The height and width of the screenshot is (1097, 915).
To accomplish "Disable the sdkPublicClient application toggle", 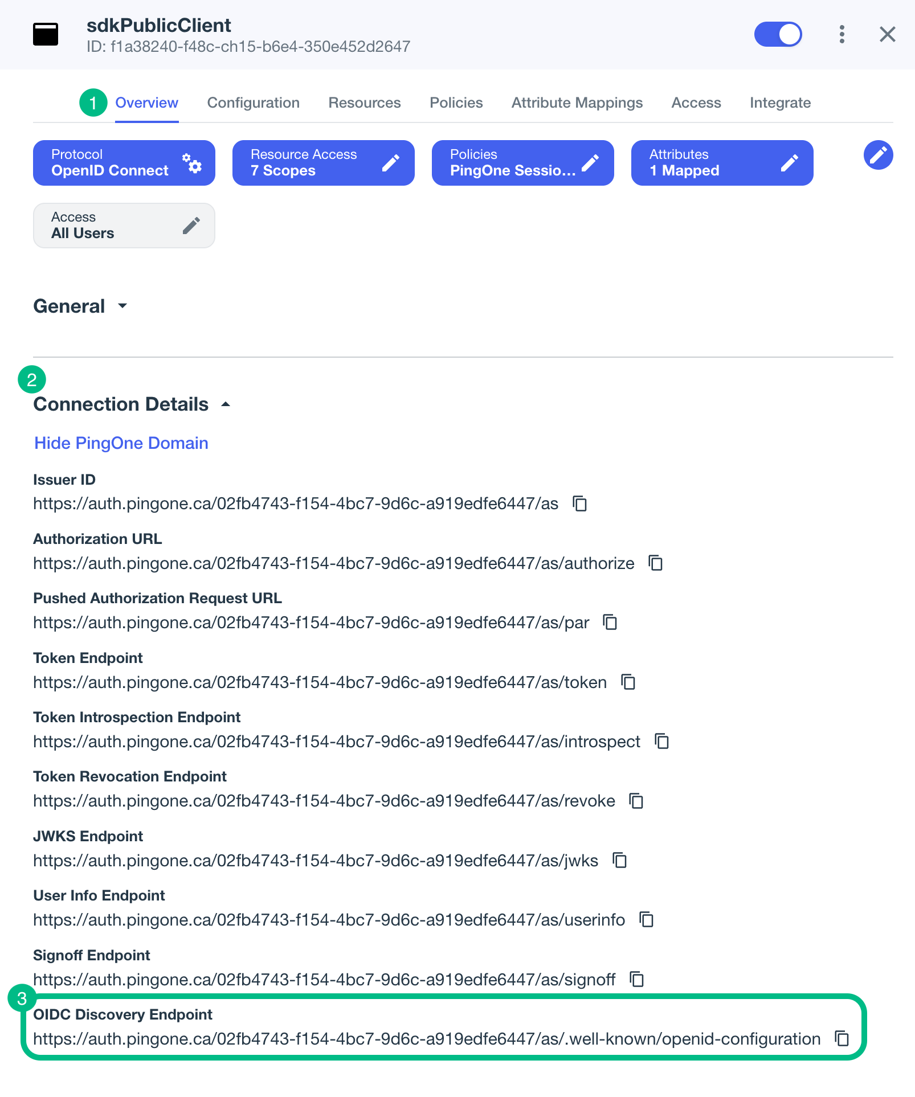I will tap(778, 34).
